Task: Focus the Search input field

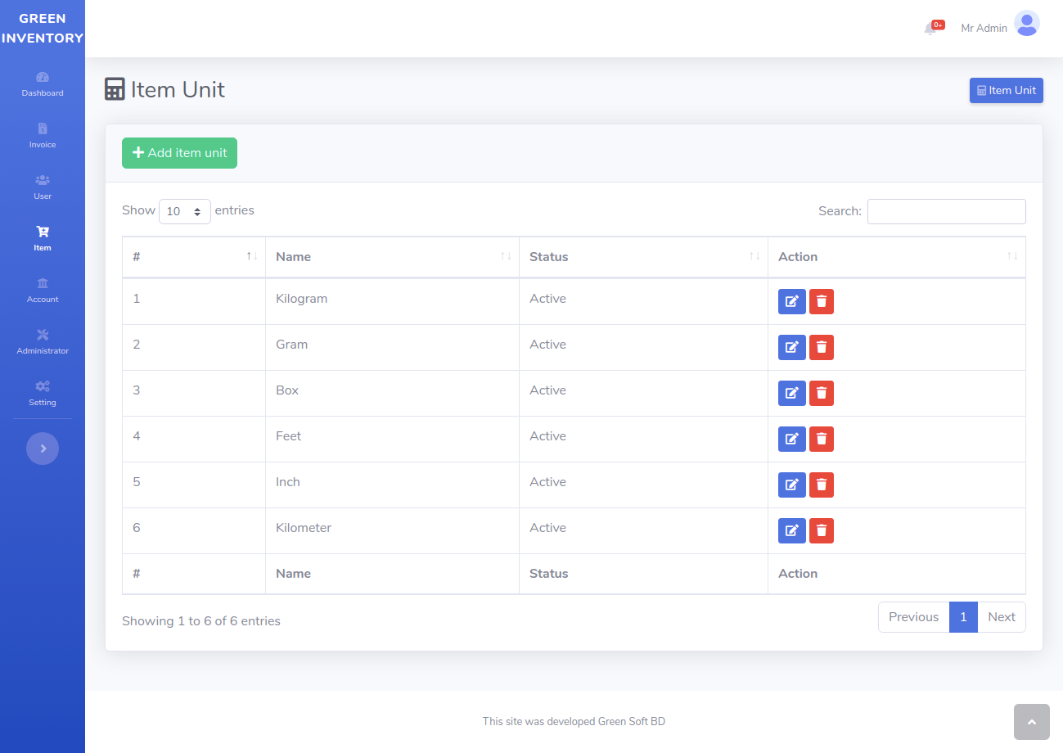Action: (946, 211)
